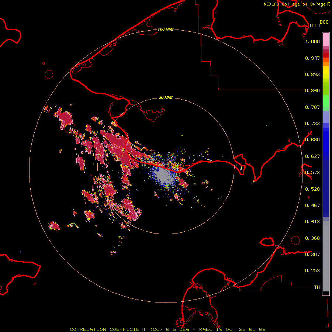Select the 0.893 color scale value
Viewport: 332px width, 332px height.
click(312, 74)
